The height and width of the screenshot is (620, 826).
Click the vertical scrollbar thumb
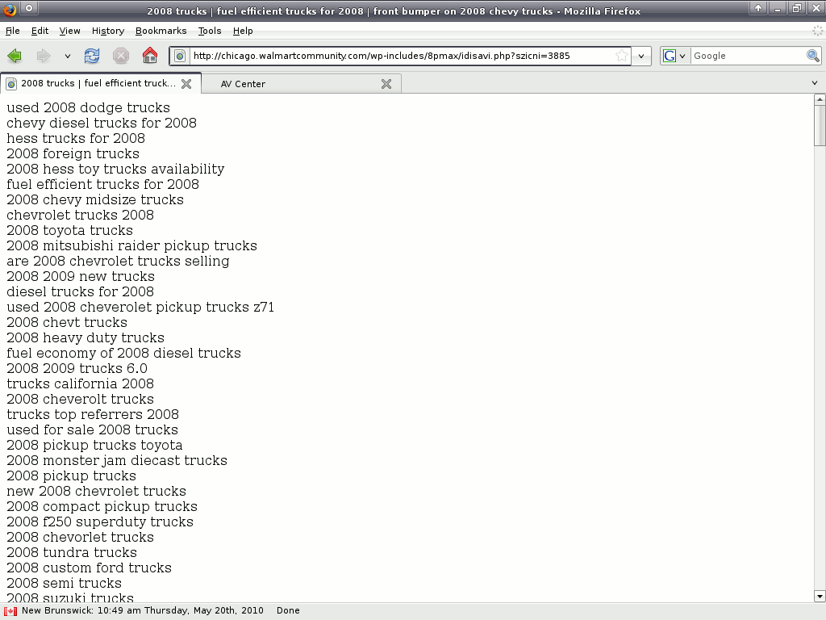(x=820, y=125)
